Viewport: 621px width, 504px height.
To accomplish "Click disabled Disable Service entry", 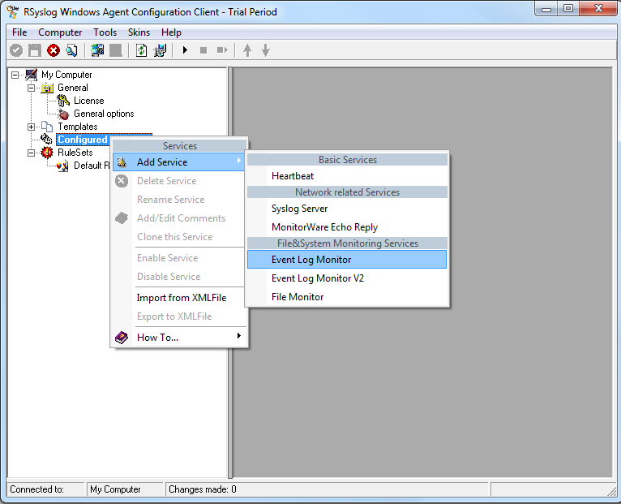I will click(178, 277).
